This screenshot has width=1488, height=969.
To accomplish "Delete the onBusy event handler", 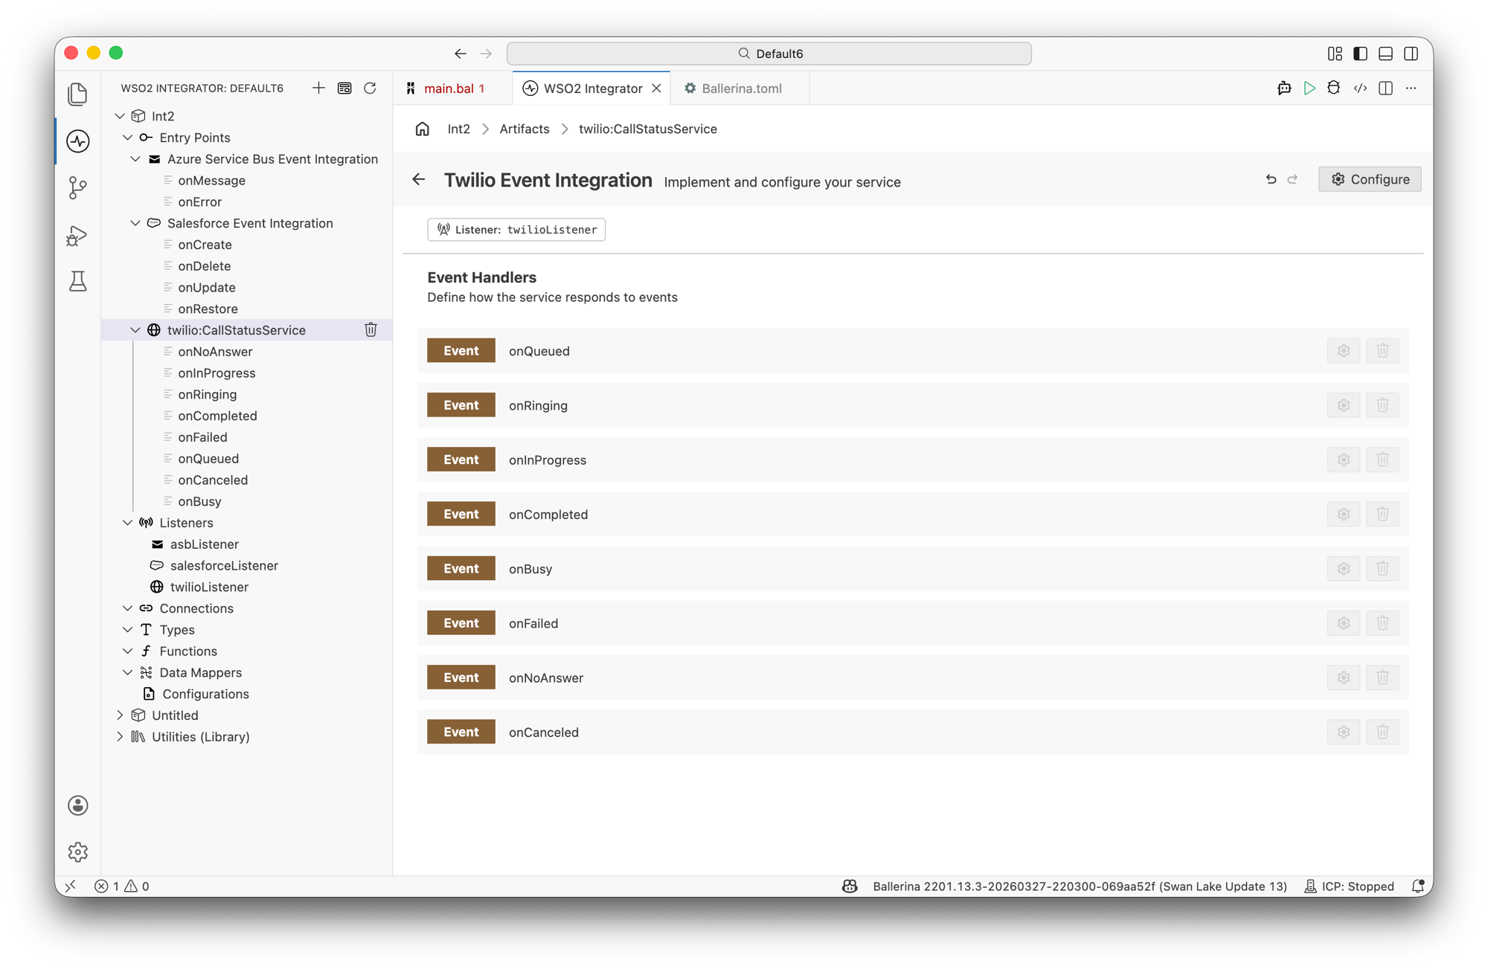I will coord(1382,569).
